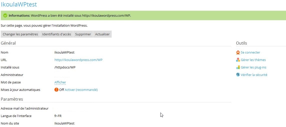Image resolution: width=286 pixels, height=127 pixels.
Task: Enable auto updates with Activer (recommandé)
Action: click(81, 90)
